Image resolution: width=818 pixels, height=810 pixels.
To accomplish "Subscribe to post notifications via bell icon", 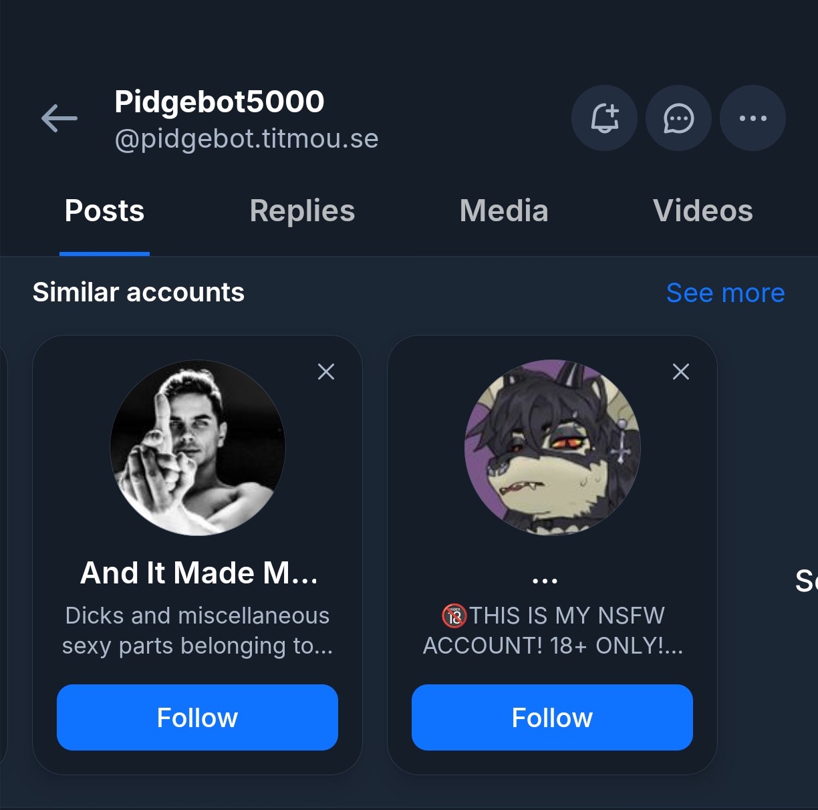I will [604, 118].
